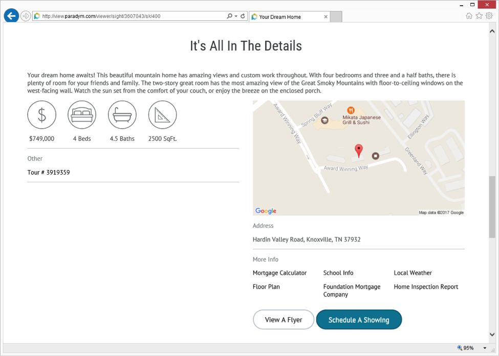
Task: Click the View A Flyer button
Action: 284,320
